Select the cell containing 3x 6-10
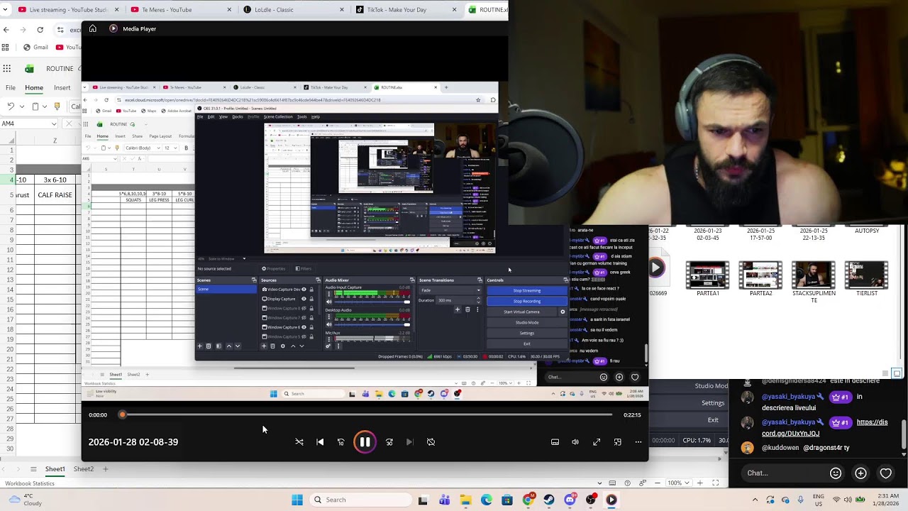 (55, 180)
